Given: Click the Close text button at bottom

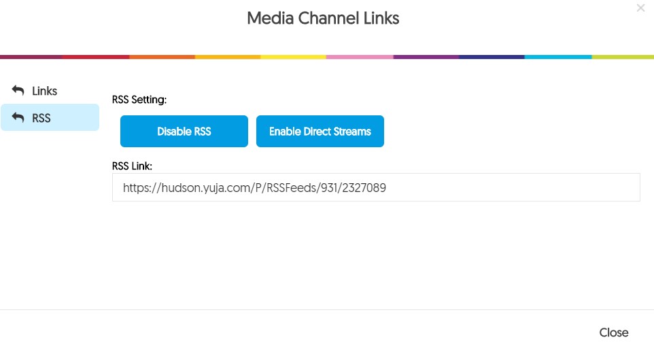Looking at the screenshot, I should pyautogui.click(x=613, y=332).
